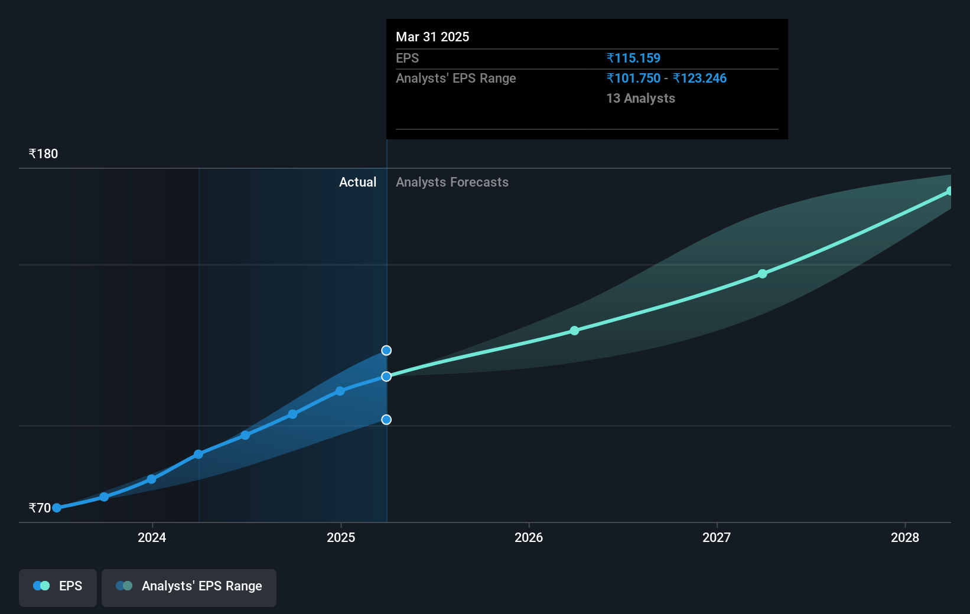
Task: Click the EPS data point at 2024 tick
Action: click(x=151, y=479)
